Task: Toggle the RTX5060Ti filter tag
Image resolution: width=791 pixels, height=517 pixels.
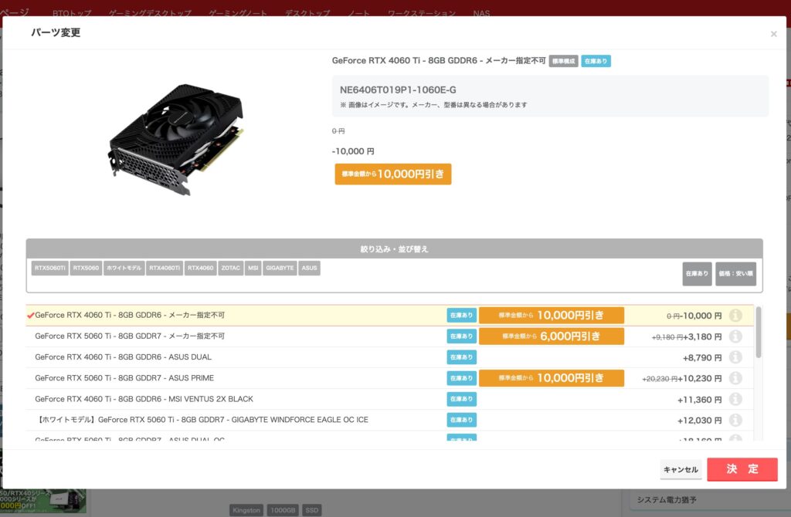Action: [49, 269]
